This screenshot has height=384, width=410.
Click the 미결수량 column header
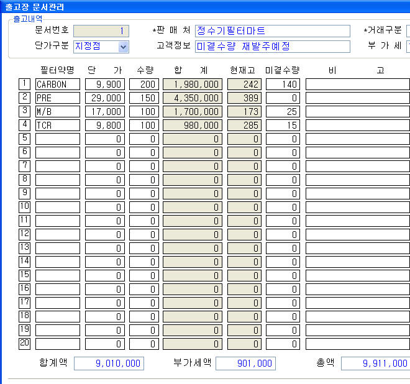click(283, 70)
